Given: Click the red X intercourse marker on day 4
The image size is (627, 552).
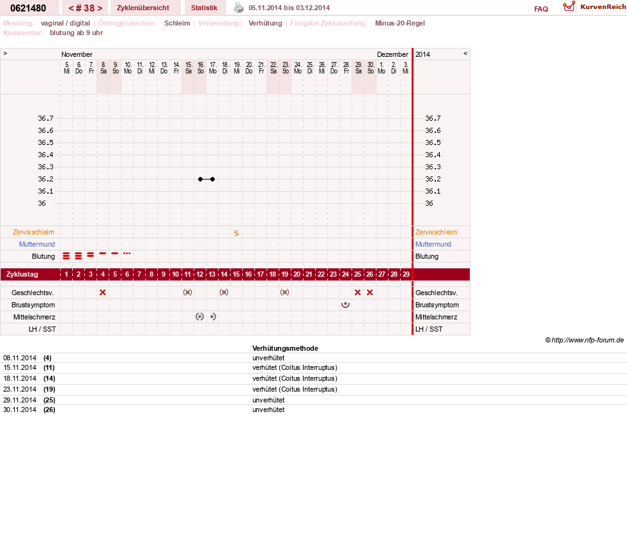Looking at the screenshot, I should [103, 292].
